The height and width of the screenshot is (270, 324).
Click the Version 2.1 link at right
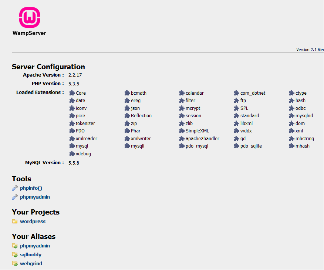click(x=310, y=50)
